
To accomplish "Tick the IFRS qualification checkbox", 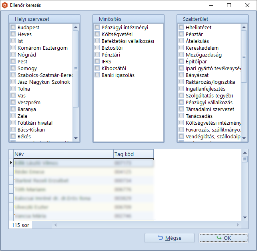I will click(97, 62).
